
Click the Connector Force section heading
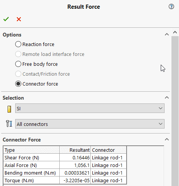coord(22,140)
